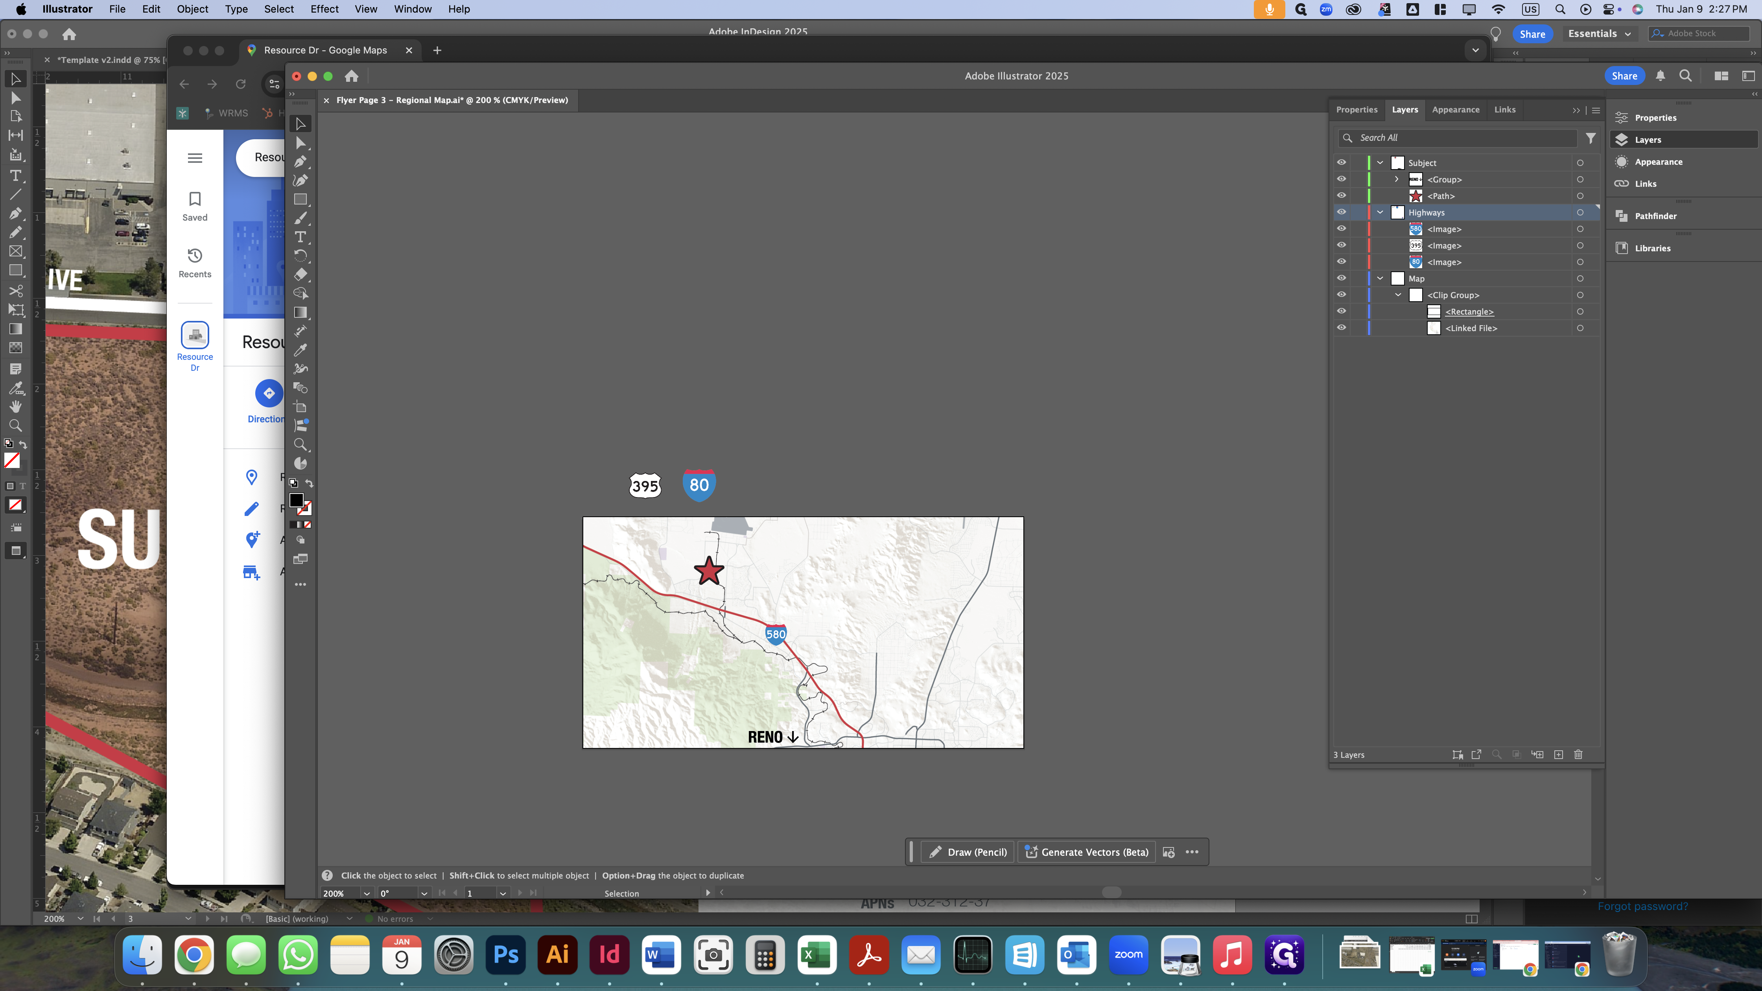
Task: Open Recents in Google Maps sidebar
Action: (x=195, y=263)
